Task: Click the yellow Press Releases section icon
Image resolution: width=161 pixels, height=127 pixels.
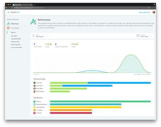Action: (34, 107)
